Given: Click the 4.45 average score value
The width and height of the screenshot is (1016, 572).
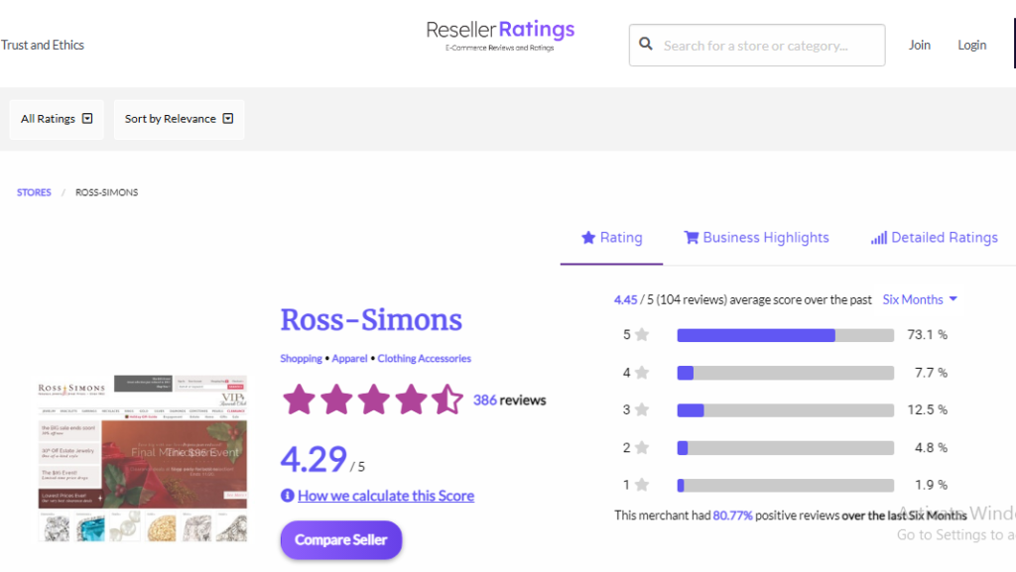Looking at the screenshot, I should [625, 299].
